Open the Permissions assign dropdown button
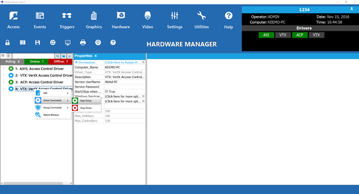The width and height of the screenshot is (359, 194). [x=143, y=62]
